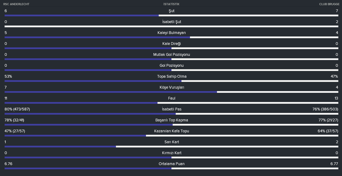Screen dimensions: 342x176
Task: Click the Şut statistic label
Action: tap(171, 11)
